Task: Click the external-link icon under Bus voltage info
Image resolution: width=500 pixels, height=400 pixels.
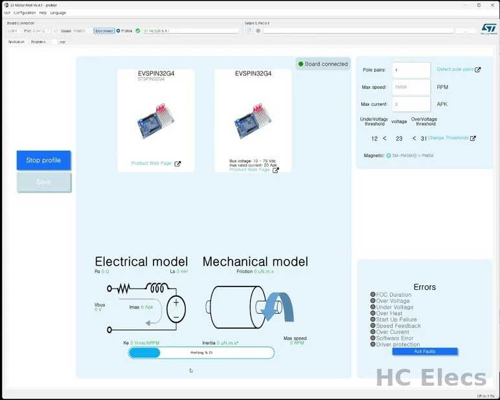Action: tap(276, 170)
